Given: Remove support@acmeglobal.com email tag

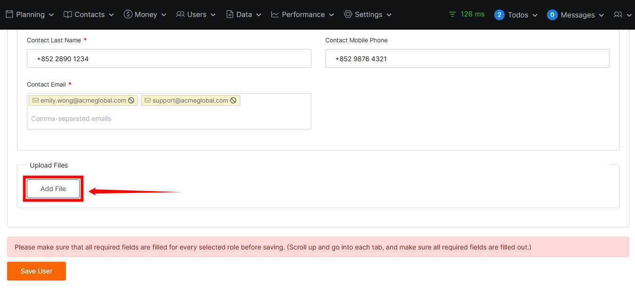Looking at the screenshot, I should (x=233, y=100).
